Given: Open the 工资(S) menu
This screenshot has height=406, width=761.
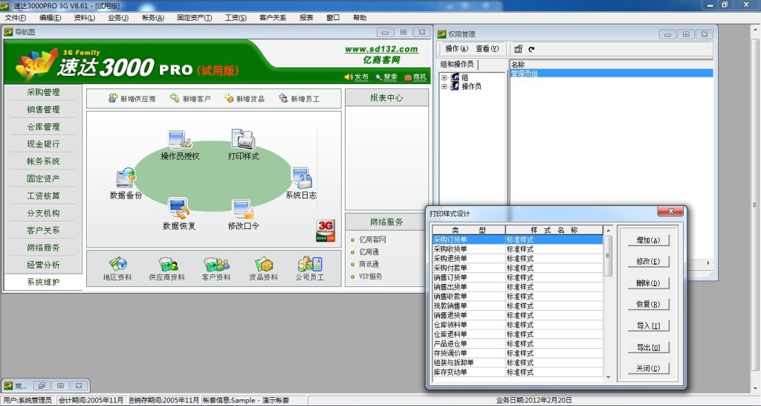Looking at the screenshot, I should 236,18.
